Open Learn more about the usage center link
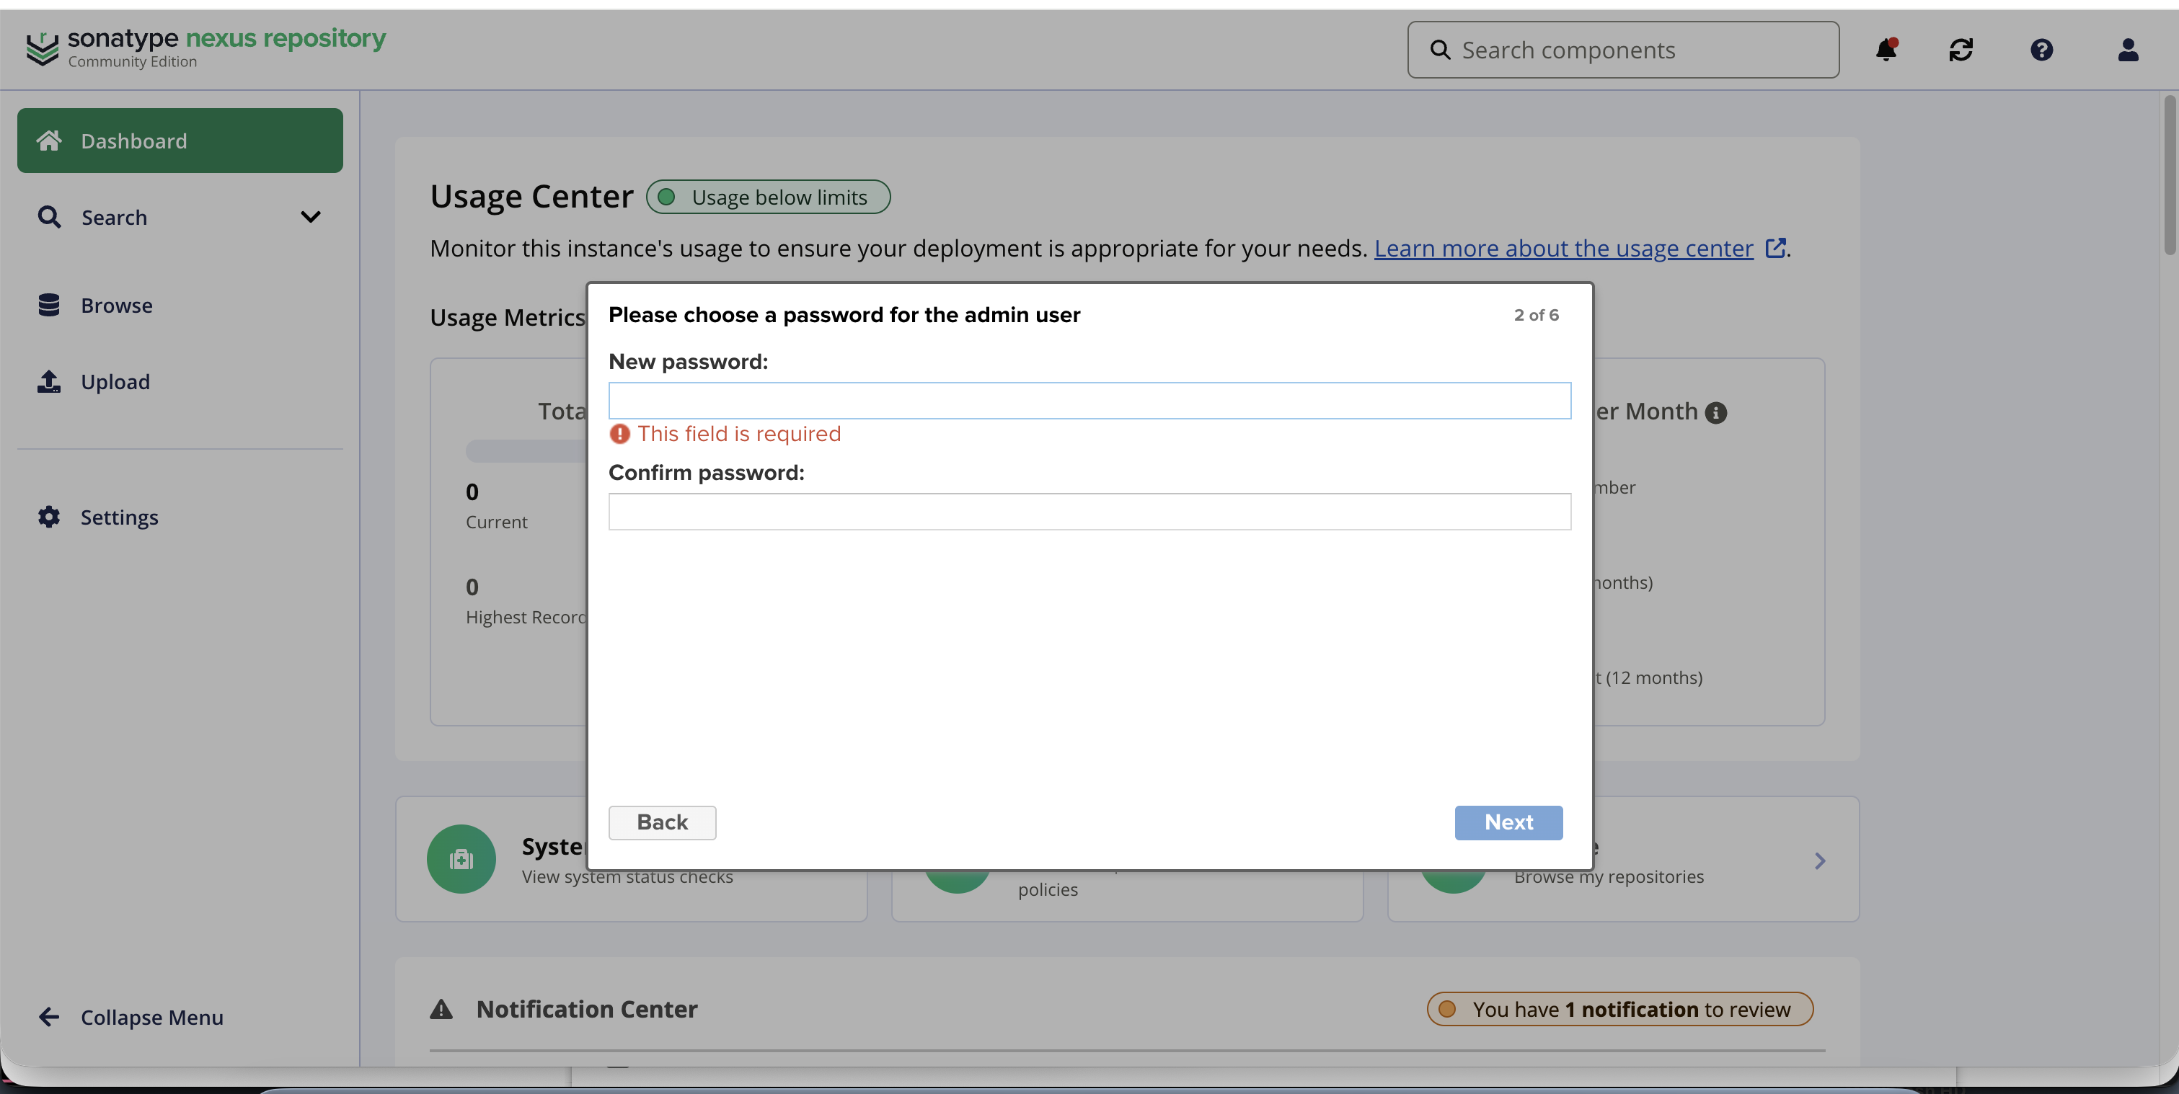 coord(1563,249)
